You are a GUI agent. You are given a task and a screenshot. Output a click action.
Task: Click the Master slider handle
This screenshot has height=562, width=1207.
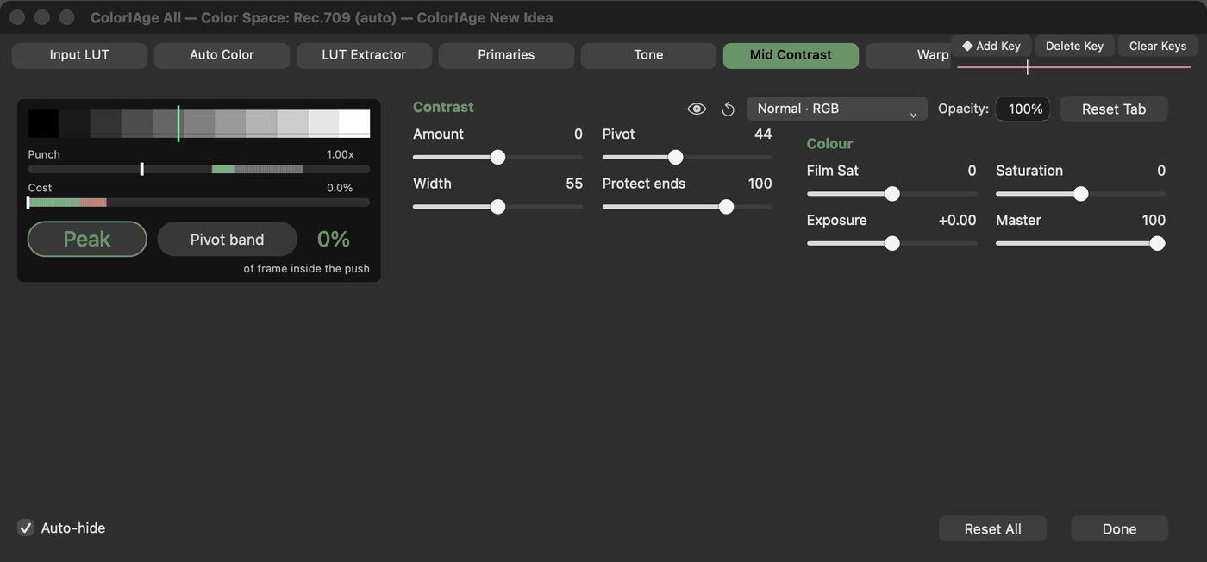click(x=1157, y=243)
